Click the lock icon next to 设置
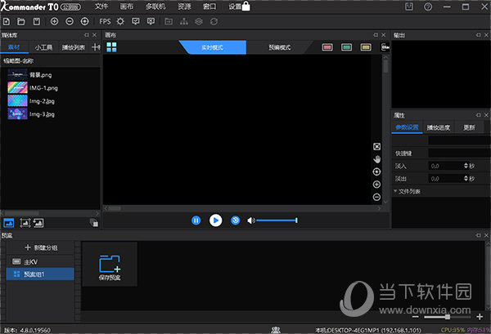 point(246,6)
